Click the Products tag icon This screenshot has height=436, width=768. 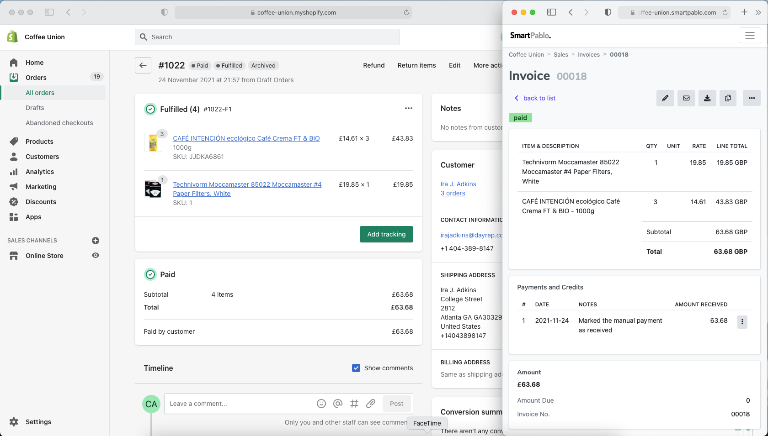(14, 142)
